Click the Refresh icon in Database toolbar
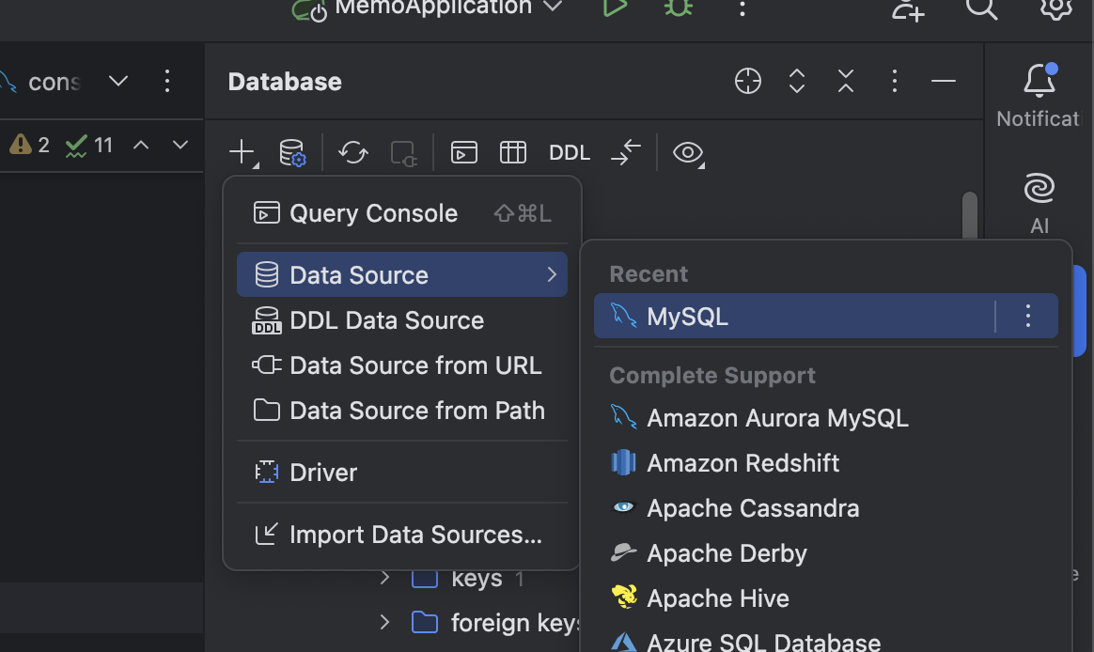Screen dimensions: 1094x652 [353, 152]
